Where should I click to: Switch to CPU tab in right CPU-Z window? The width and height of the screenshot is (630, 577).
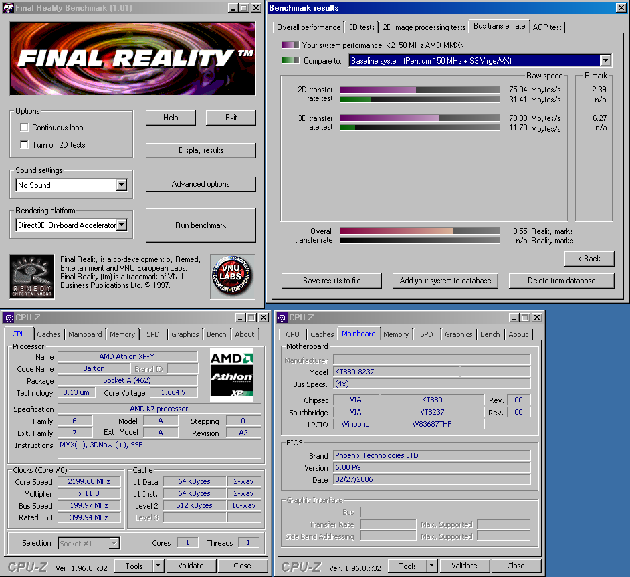[x=292, y=334]
